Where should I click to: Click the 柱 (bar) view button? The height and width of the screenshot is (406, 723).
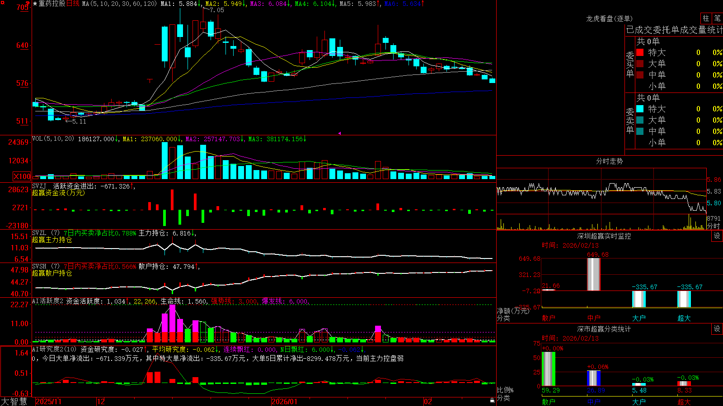(706, 18)
